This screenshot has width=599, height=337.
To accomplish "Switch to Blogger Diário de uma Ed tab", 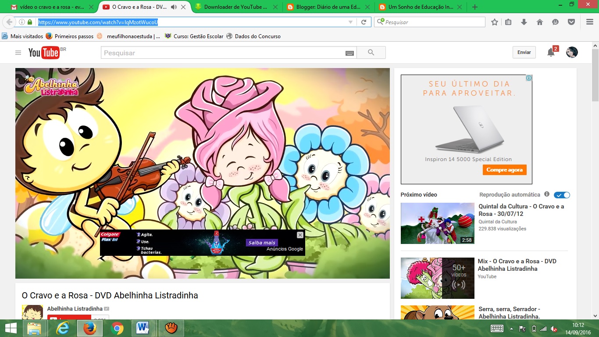I will 328,7.
